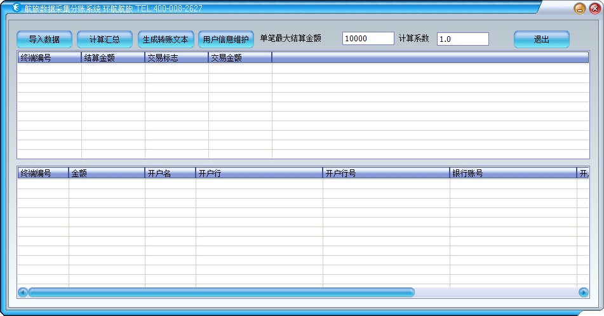The height and width of the screenshot is (316, 604).
Task: Click the 计算系数 input showing 1.0
Action: click(462, 39)
